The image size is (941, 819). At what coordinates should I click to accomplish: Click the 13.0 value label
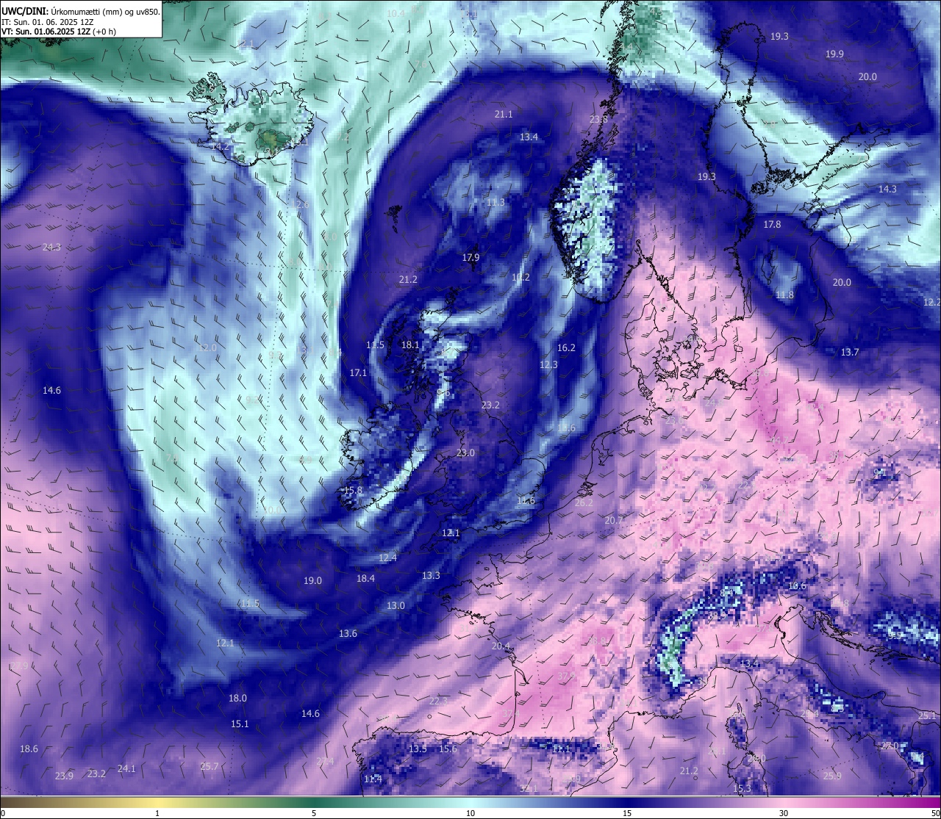point(396,606)
